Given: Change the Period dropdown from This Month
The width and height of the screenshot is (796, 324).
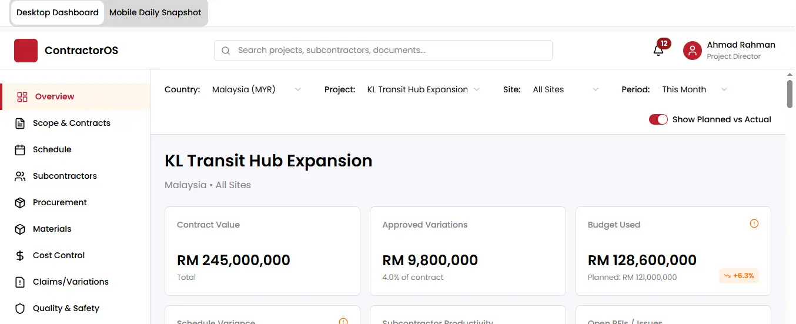Looking at the screenshot, I should (694, 89).
